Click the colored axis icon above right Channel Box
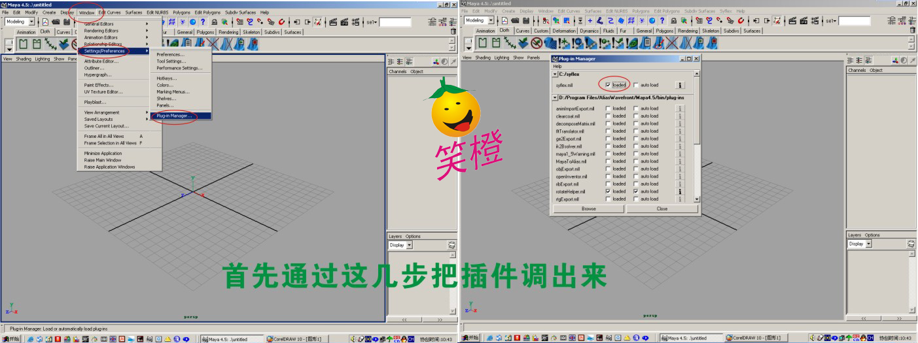Image resolution: width=918 pixels, height=343 pixels. point(895,61)
